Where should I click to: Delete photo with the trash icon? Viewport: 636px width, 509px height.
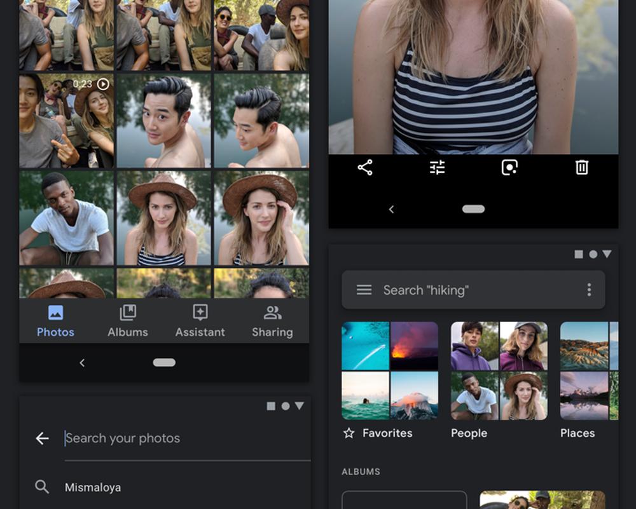pyautogui.click(x=582, y=168)
